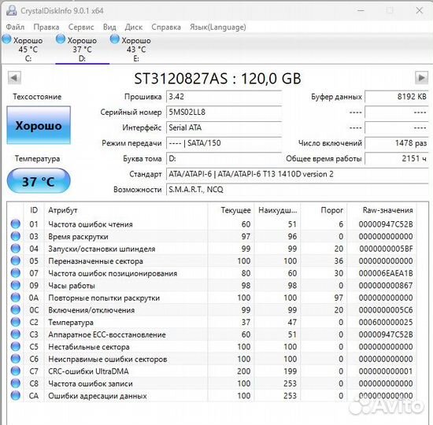Click status orb of attribute 0A
Viewport: 433px width, 425px height.
pyautogui.click(x=16, y=297)
